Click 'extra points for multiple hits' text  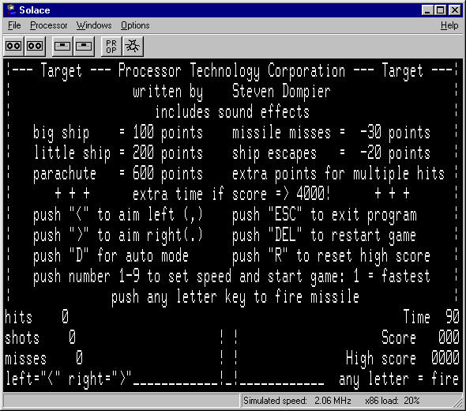coord(338,173)
